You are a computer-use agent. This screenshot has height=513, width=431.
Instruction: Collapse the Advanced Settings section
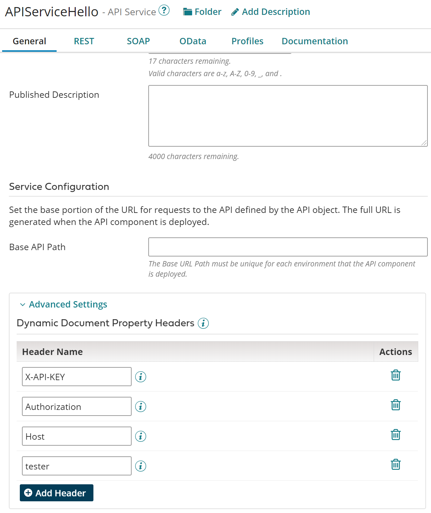64,304
